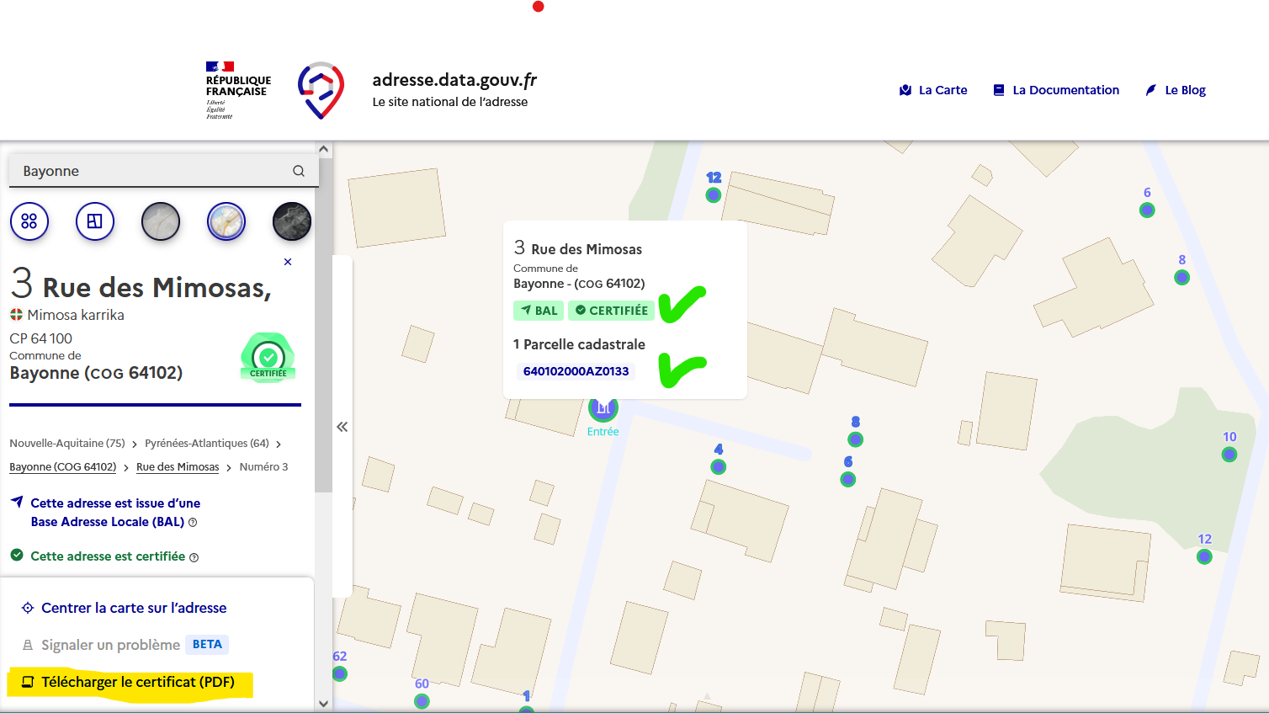Click help icon beside Cette adresse est certifiée
1269x713 pixels.
tap(194, 557)
